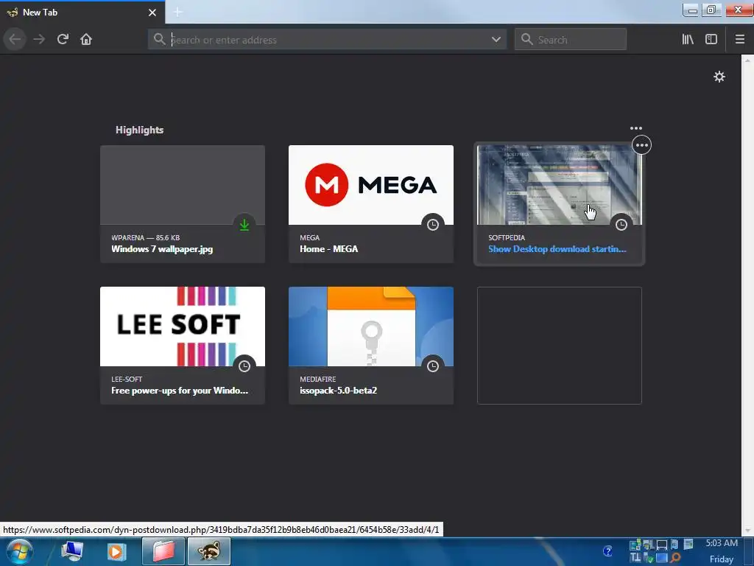Click the blank WPARENA download thumbnail
Viewport: 754px width, 566px height.
[x=183, y=185]
